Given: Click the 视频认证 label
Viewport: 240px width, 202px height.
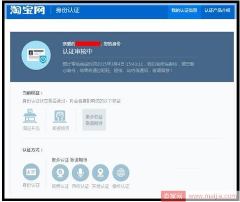Looking at the screenshot, I should 60,186.
